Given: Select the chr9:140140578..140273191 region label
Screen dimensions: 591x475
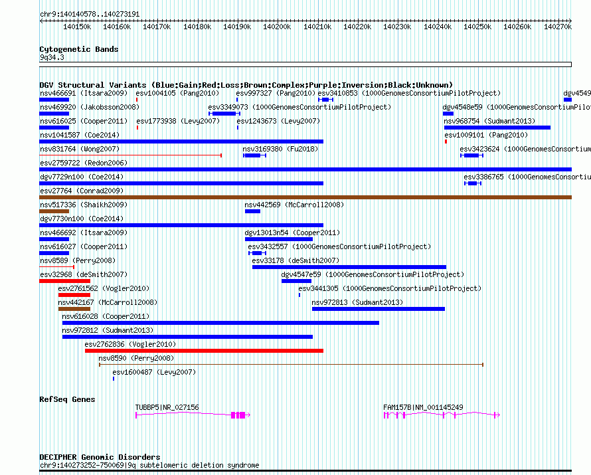Looking at the screenshot, I should coord(90,14).
